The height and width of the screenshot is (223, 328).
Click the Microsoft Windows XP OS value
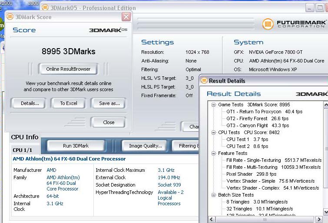[x=273, y=69]
